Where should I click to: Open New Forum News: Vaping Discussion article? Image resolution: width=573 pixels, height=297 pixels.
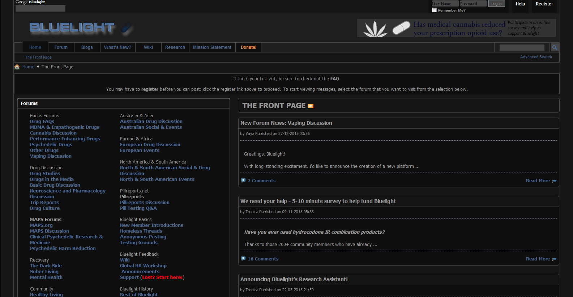(x=286, y=123)
